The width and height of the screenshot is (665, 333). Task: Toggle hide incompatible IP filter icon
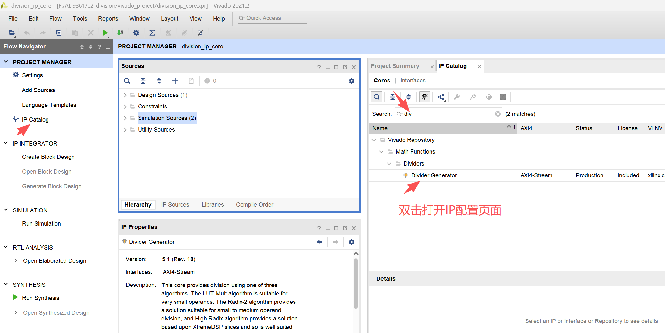[425, 97]
